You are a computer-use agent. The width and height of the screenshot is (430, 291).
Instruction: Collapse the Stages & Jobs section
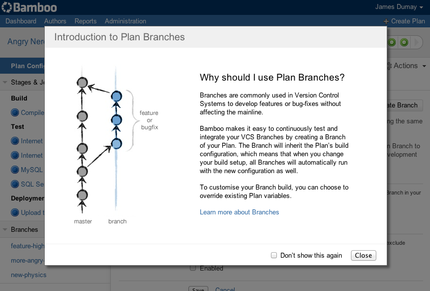pyautogui.click(x=5, y=83)
